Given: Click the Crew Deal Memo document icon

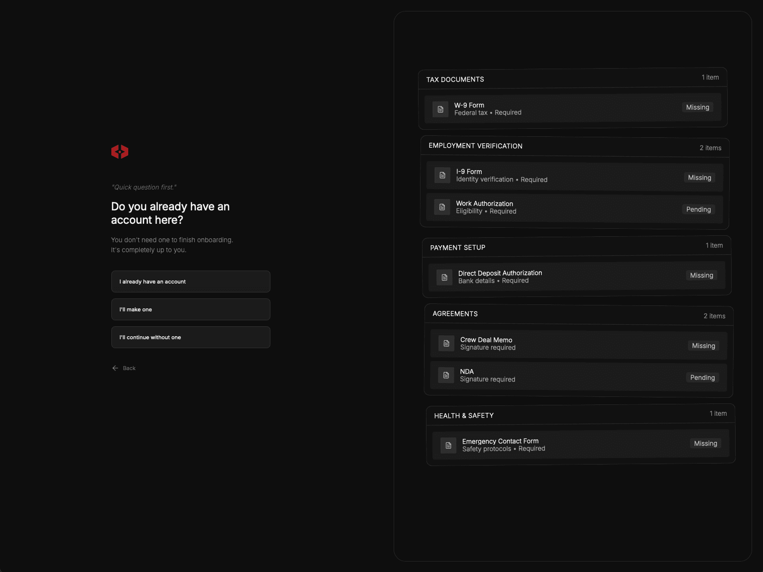Looking at the screenshot, I should tap(446, 343).
